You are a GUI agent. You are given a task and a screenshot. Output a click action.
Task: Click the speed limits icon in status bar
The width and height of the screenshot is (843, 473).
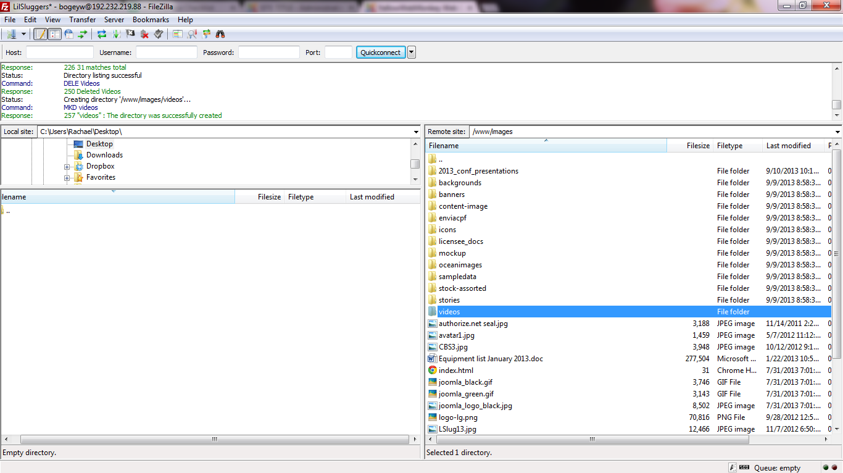(744, 467)
